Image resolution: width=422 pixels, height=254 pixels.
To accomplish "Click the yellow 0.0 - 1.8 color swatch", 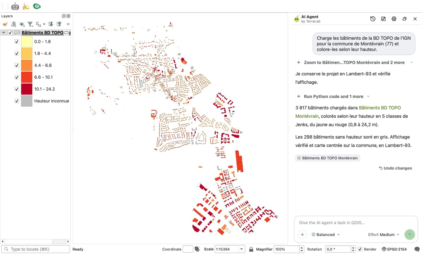I will [27, 42].
